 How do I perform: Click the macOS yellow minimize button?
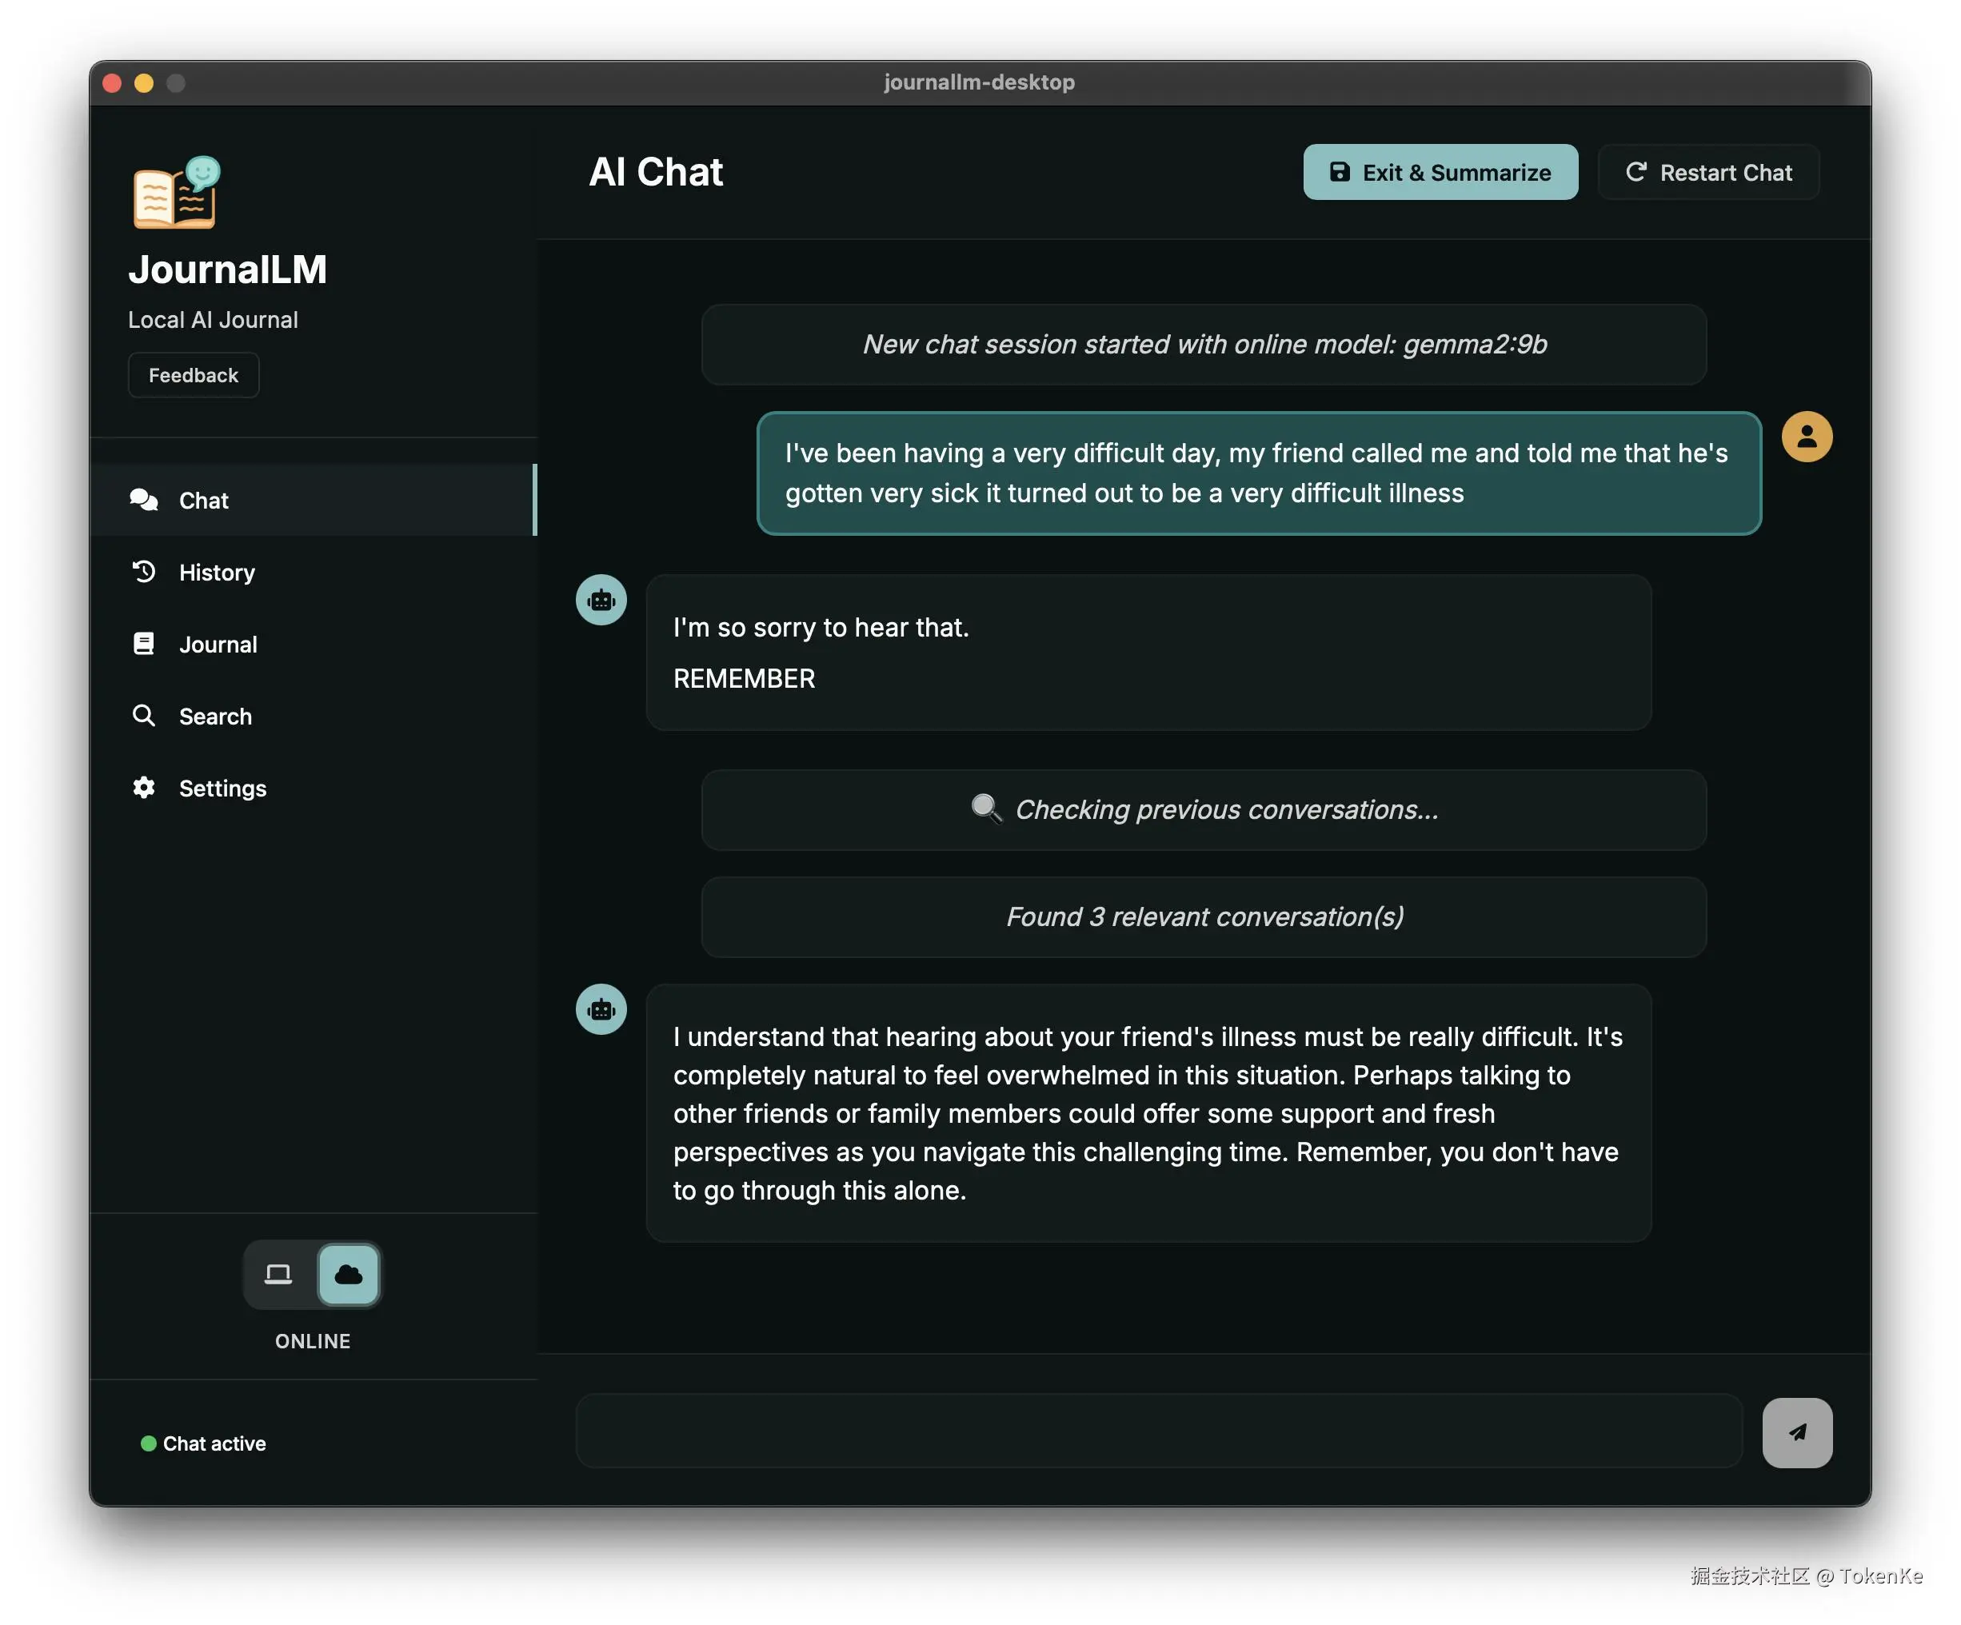[x=144, y=83]
